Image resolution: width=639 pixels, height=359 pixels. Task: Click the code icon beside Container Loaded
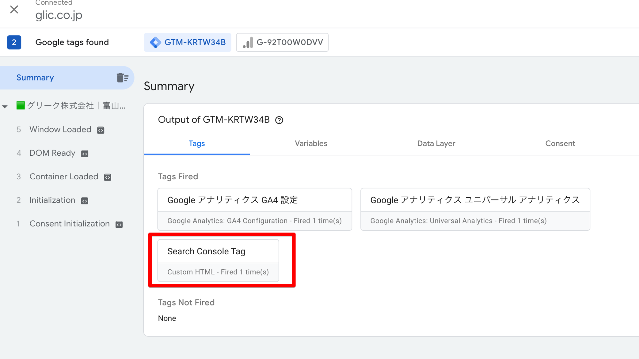(108, 177)
